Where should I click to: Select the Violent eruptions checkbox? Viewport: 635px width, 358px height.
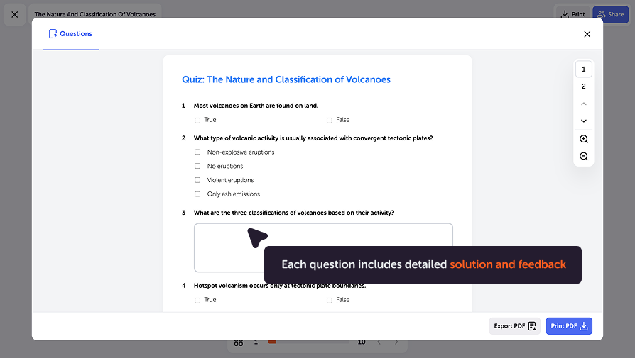click(x=197, y=180)
